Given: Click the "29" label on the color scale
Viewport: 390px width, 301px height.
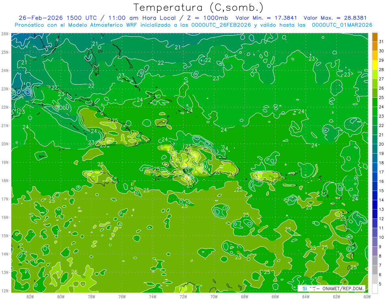Looking at the screenshot, I should tap(382, 60).
